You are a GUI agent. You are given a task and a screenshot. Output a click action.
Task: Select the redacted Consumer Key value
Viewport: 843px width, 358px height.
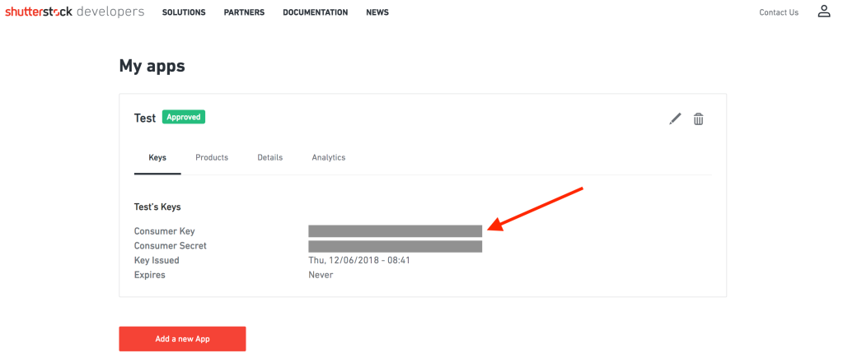coord(396,231)
